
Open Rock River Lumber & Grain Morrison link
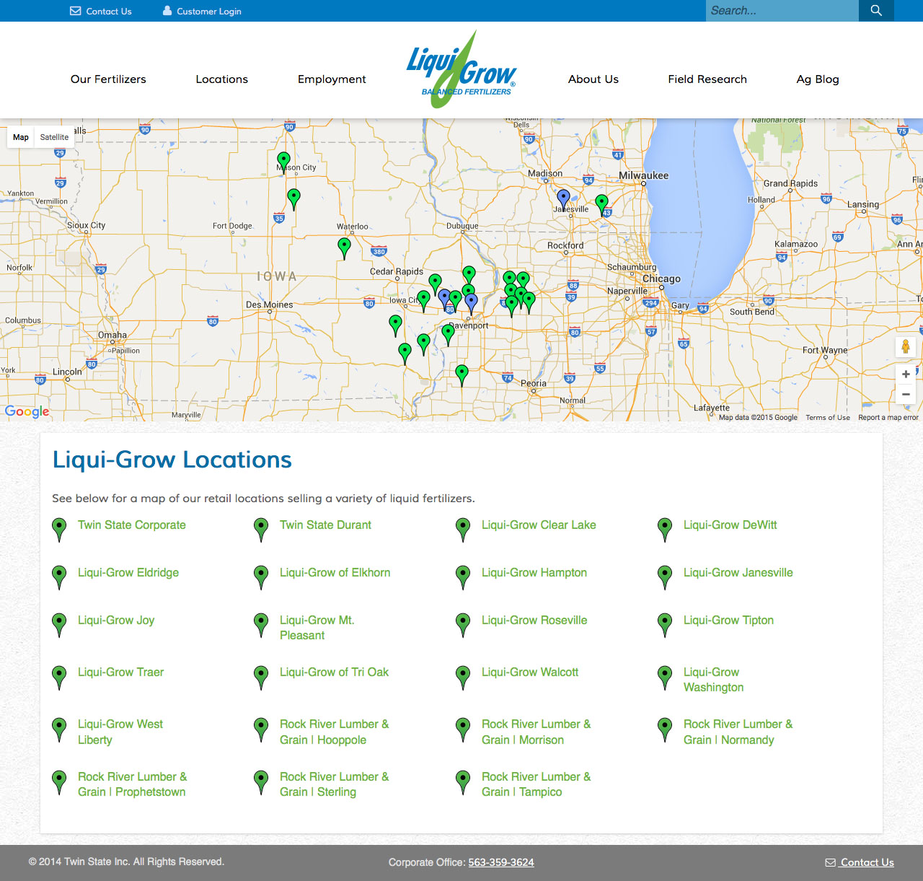pyautogui.click(x=536, y=732)
